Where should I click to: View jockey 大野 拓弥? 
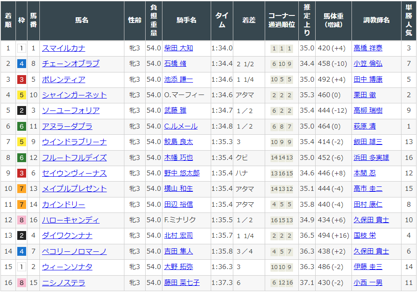click(x=178, y=267)
